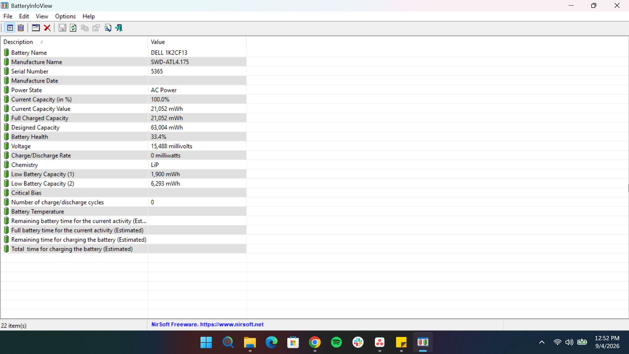
Task: Select the Battery Health row
Action: (x=124, y=137)
